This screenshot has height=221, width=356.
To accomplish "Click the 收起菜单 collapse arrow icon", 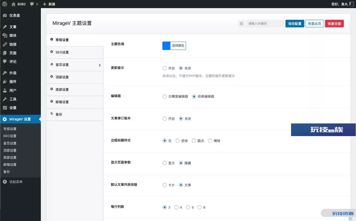I will pyautogui.click(x=5, y=182).
